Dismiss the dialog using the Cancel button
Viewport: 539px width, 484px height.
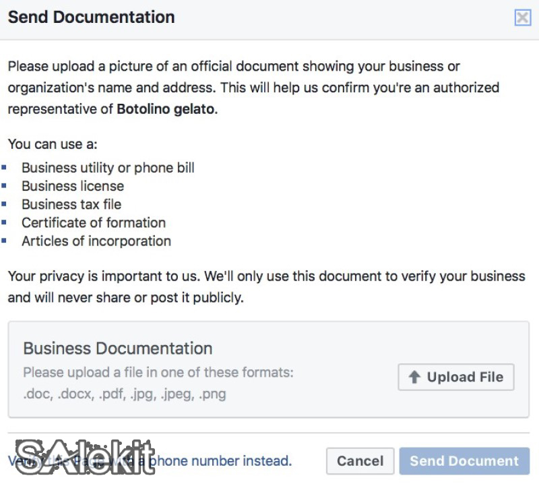pyautogui.click(x=360, y=461)
